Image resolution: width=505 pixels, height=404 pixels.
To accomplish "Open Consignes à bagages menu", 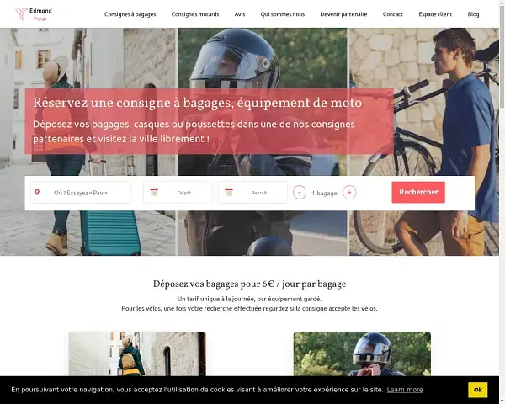I will pos(130,14).
